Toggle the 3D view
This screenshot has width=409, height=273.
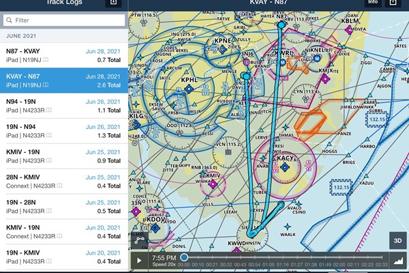[x=398, y=240]
